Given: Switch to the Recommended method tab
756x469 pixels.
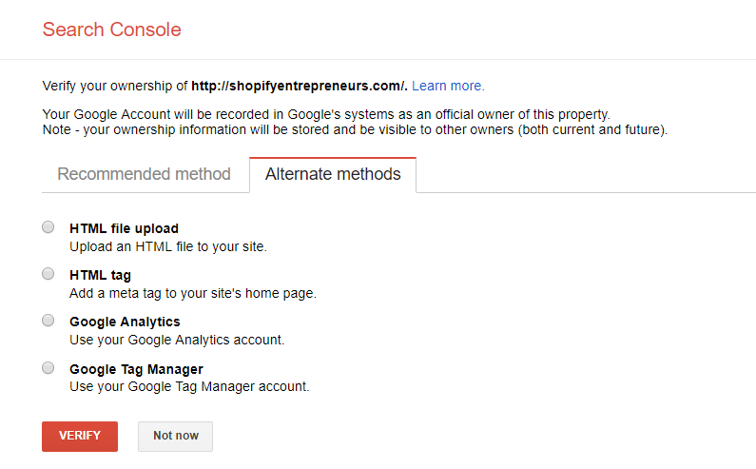Looking at the screenshot, I should click(x=145, y=174).
